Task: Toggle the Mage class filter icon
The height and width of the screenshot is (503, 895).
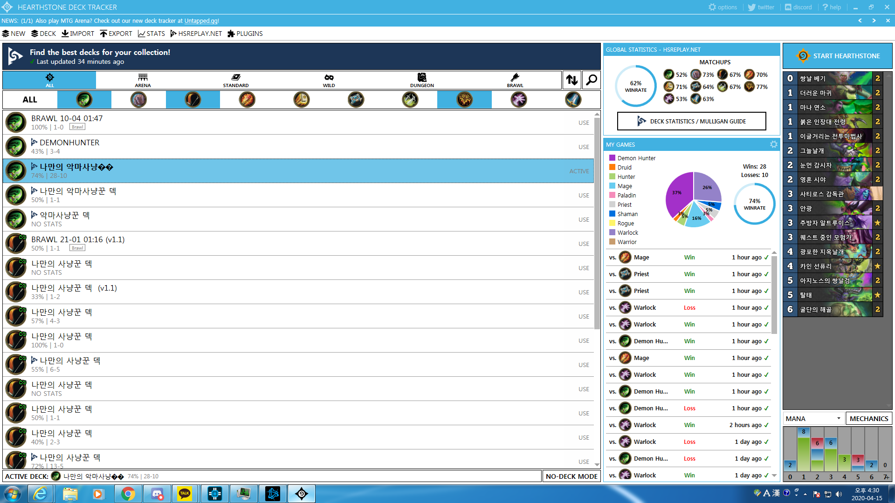Action: click(x=247, y=100)
